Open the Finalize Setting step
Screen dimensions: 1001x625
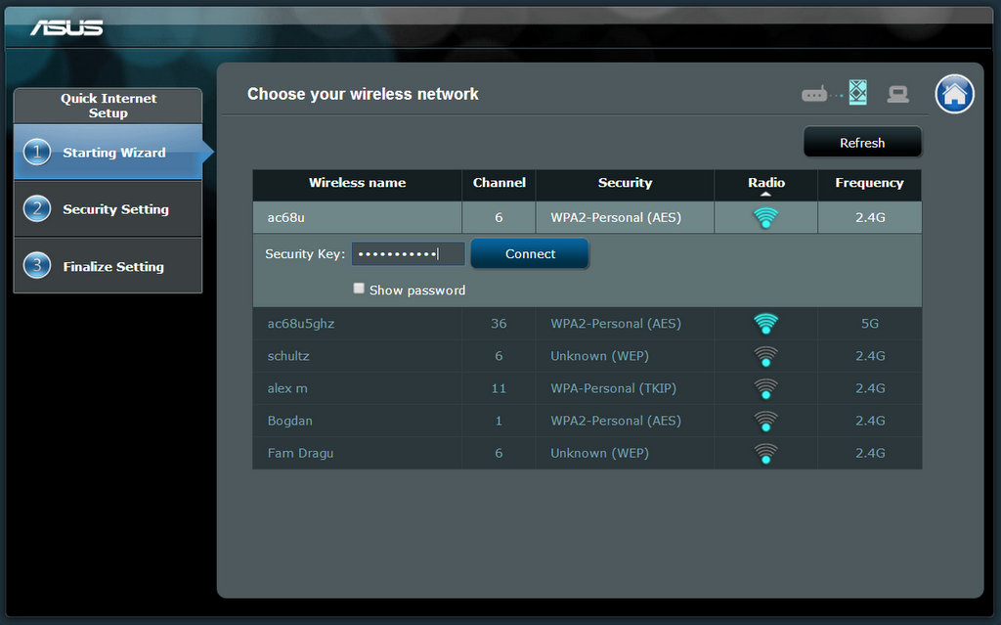[x=108, y=265]
